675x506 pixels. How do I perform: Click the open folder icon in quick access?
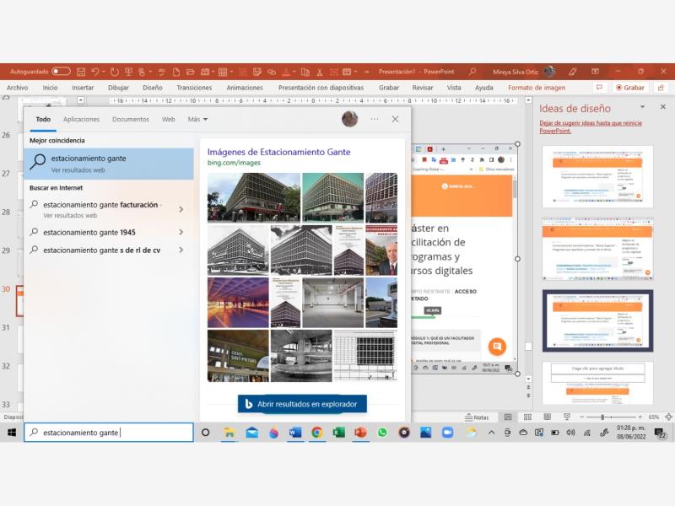coord(191,72)
